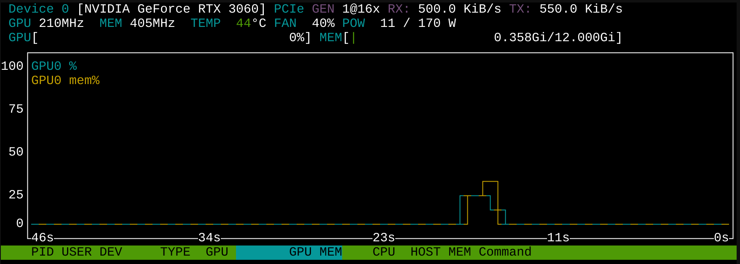Click the GPU utilization bar showing 0%
The width and height of the screenshot is (740, 264).
tap(160, 37)
